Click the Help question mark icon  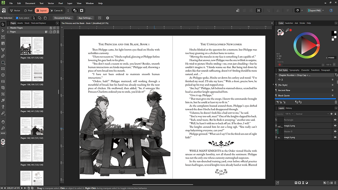point(331,10)
